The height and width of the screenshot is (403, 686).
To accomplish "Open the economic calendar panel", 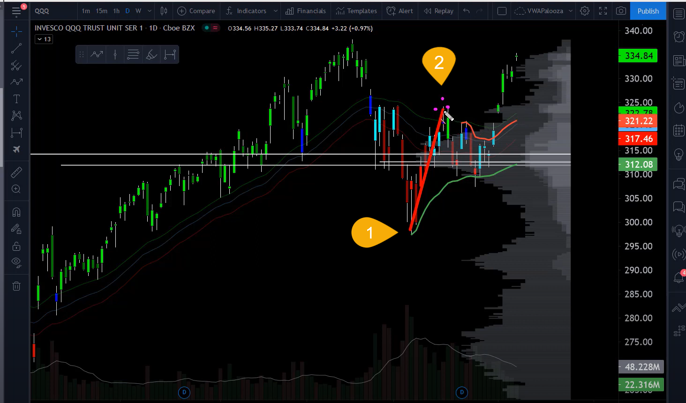I will pyautogui.click(x=678, y=130).
